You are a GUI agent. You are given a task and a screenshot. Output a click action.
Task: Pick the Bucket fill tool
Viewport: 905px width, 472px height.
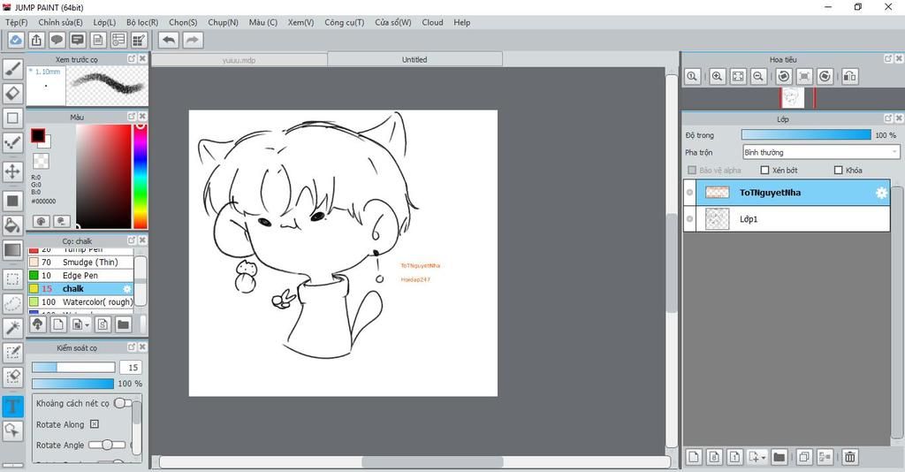pyautogui.click(x=12, y=225)
